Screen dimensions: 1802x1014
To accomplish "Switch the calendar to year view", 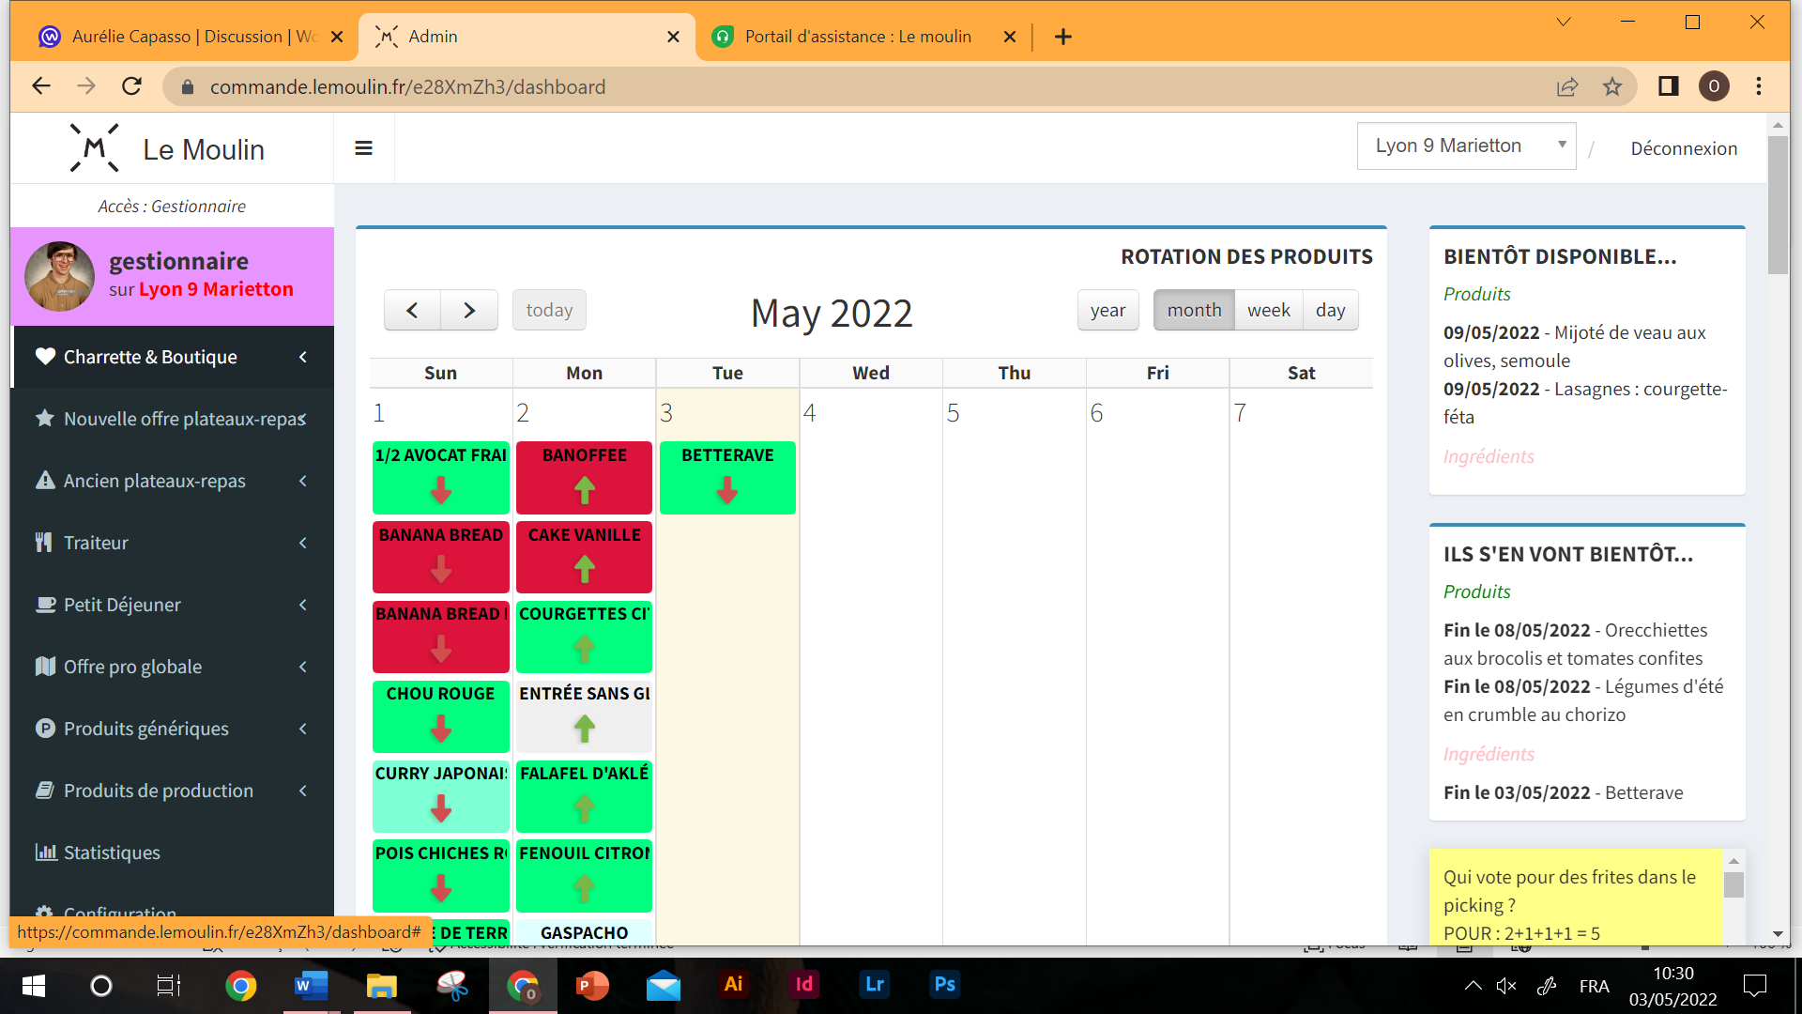I will pyautogui.click(x=1107, y=311).
